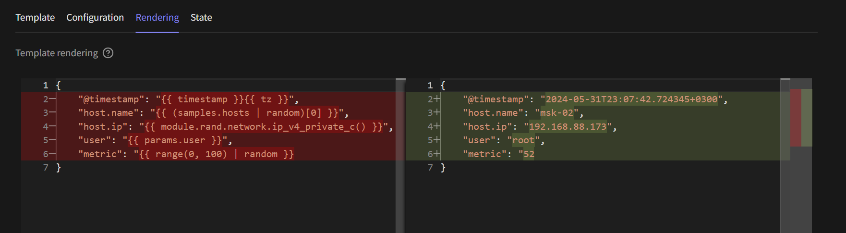
Task: Switch to the Configuration tab
Action: 95,18
